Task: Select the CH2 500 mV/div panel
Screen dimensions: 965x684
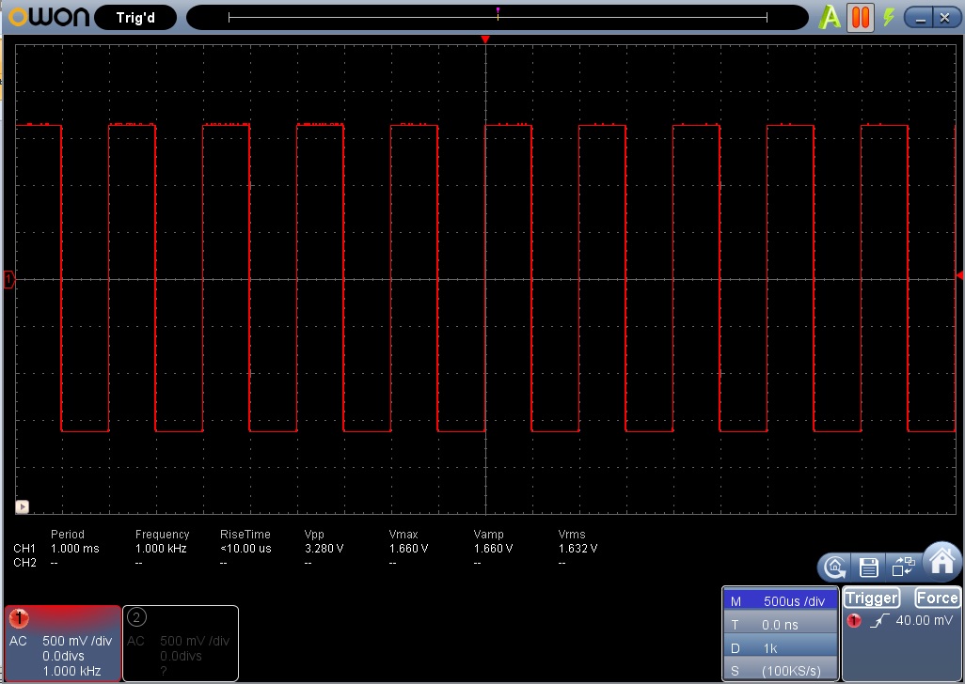Action: point(181,644)
